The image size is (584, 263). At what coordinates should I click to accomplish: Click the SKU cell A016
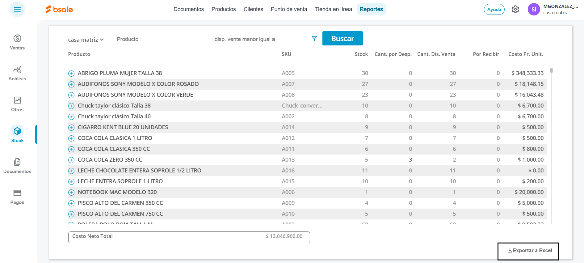(288, 171)
